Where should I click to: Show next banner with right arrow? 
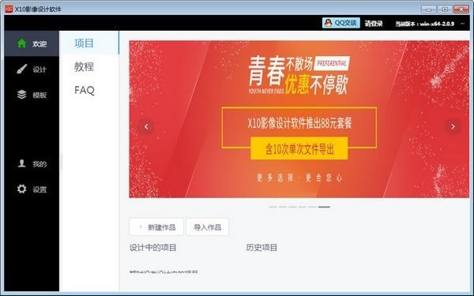tap(453, 126)
